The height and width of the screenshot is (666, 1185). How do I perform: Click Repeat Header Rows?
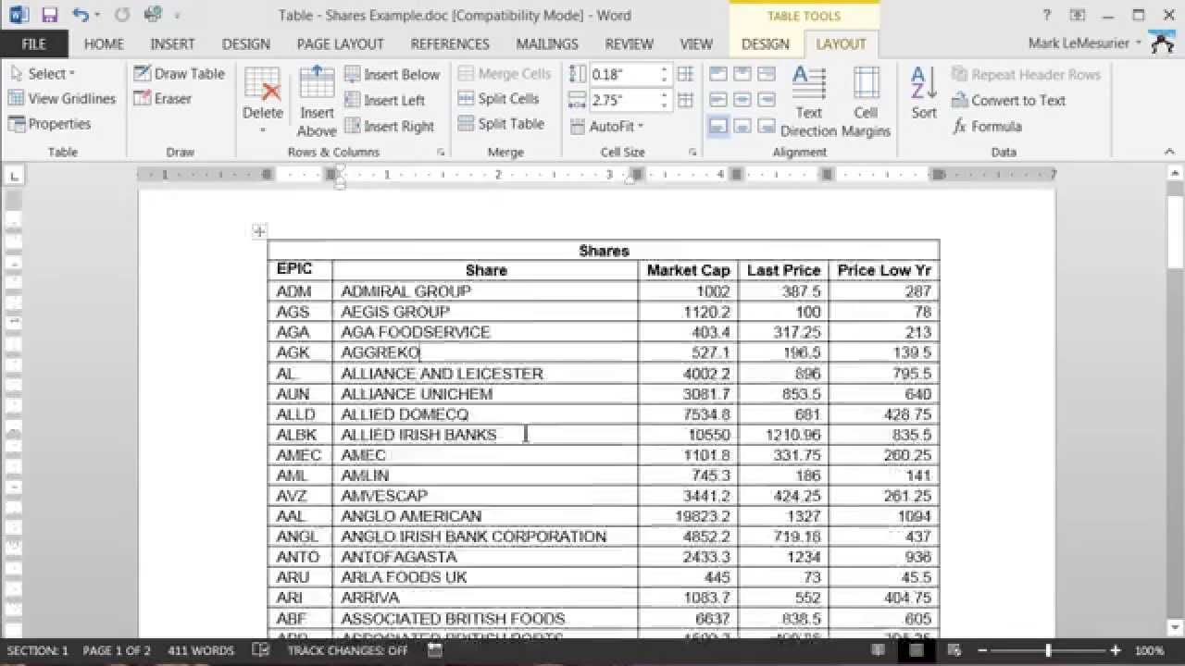tap(1026, 74)
